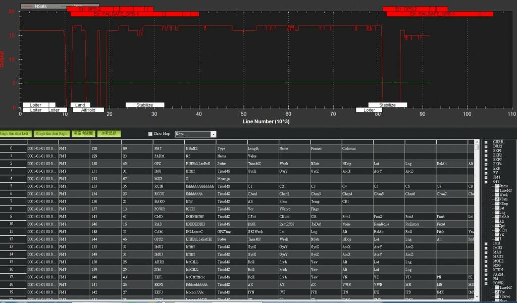Viewport: 517px width, 303px height.
Task: Click the 'GPS2' cell in row 12
Action: [x=168, y=239]
